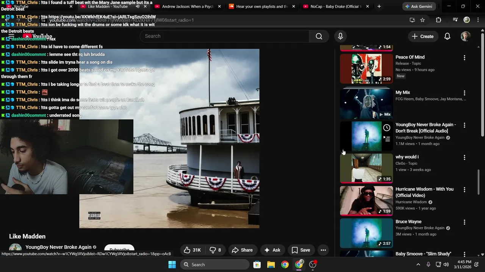Click the YouTube Create button

tap(422, 36)
